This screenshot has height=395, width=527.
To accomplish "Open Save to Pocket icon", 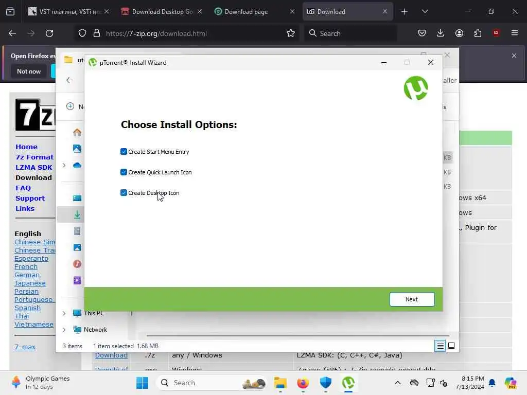I will pos(422,33).
